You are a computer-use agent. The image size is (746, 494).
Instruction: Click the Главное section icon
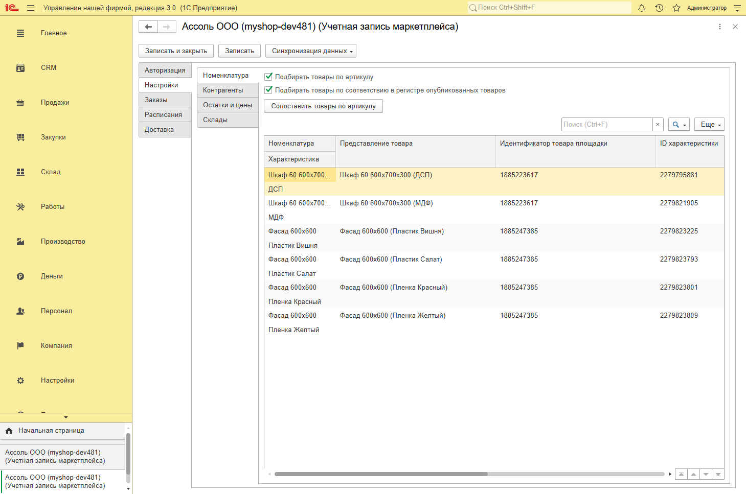[20, 33]
